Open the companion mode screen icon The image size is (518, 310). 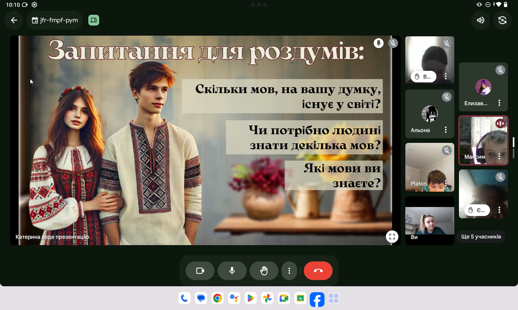(93, 20)
